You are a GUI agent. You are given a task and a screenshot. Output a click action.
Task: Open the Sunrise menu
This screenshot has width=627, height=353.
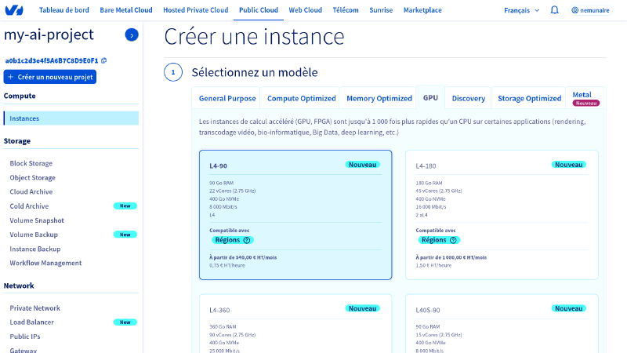tap(381, 10)
